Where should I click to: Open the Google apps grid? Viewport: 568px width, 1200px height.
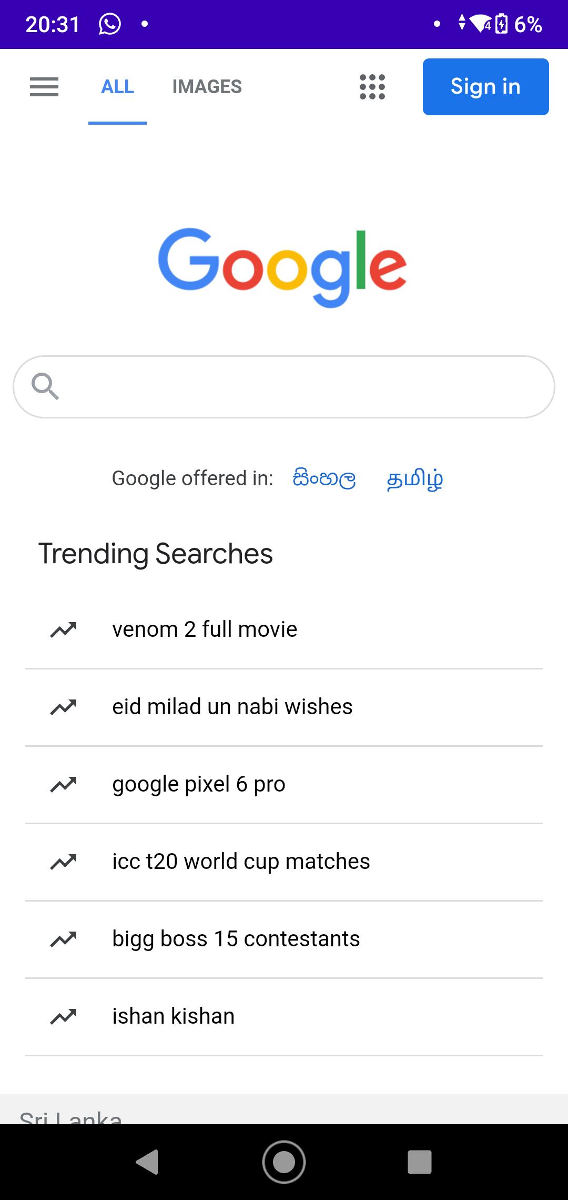click(x=372, y=87)
